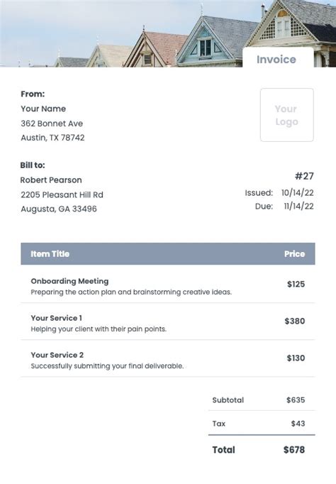Select the Total amount $678
This screenshot has width=336, height=484.
(x=294, y=450)
